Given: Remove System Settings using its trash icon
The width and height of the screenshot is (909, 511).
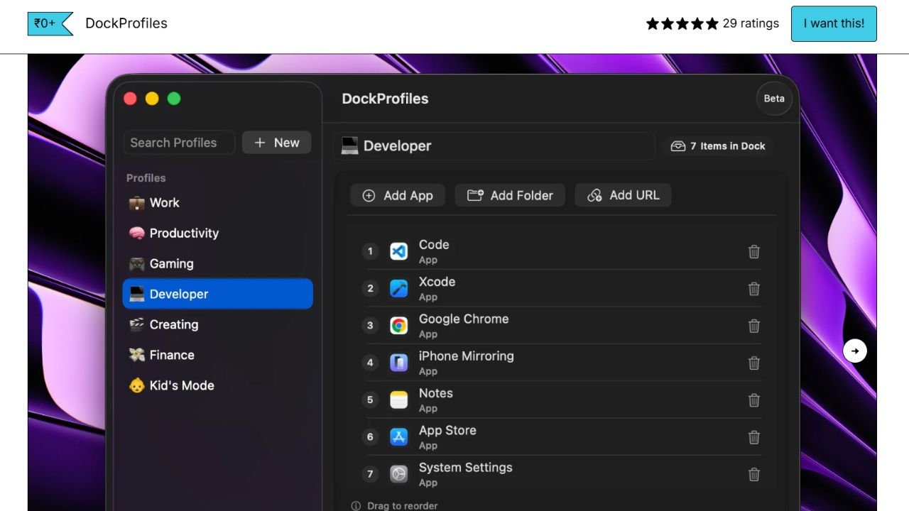Looking at the screenshot, I should tap(754, 474).
